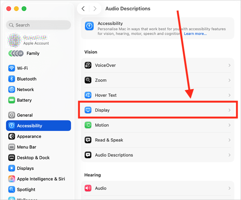Click the Zoom magnifier icon
The width and height of the screenshot is (241, 200).
tap(88, 80)
